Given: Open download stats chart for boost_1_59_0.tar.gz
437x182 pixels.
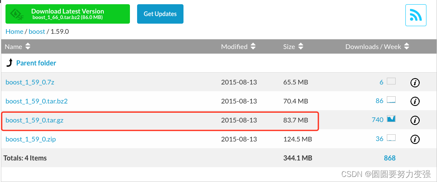Looking at the screenshot, I should tap(391, 119).
